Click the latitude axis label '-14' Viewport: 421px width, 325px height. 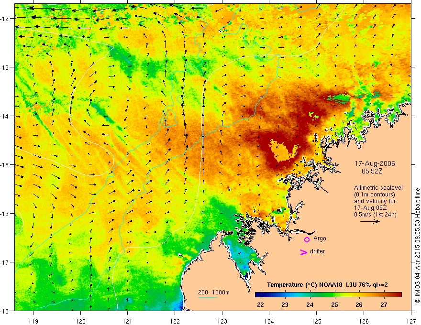point(5,116)
